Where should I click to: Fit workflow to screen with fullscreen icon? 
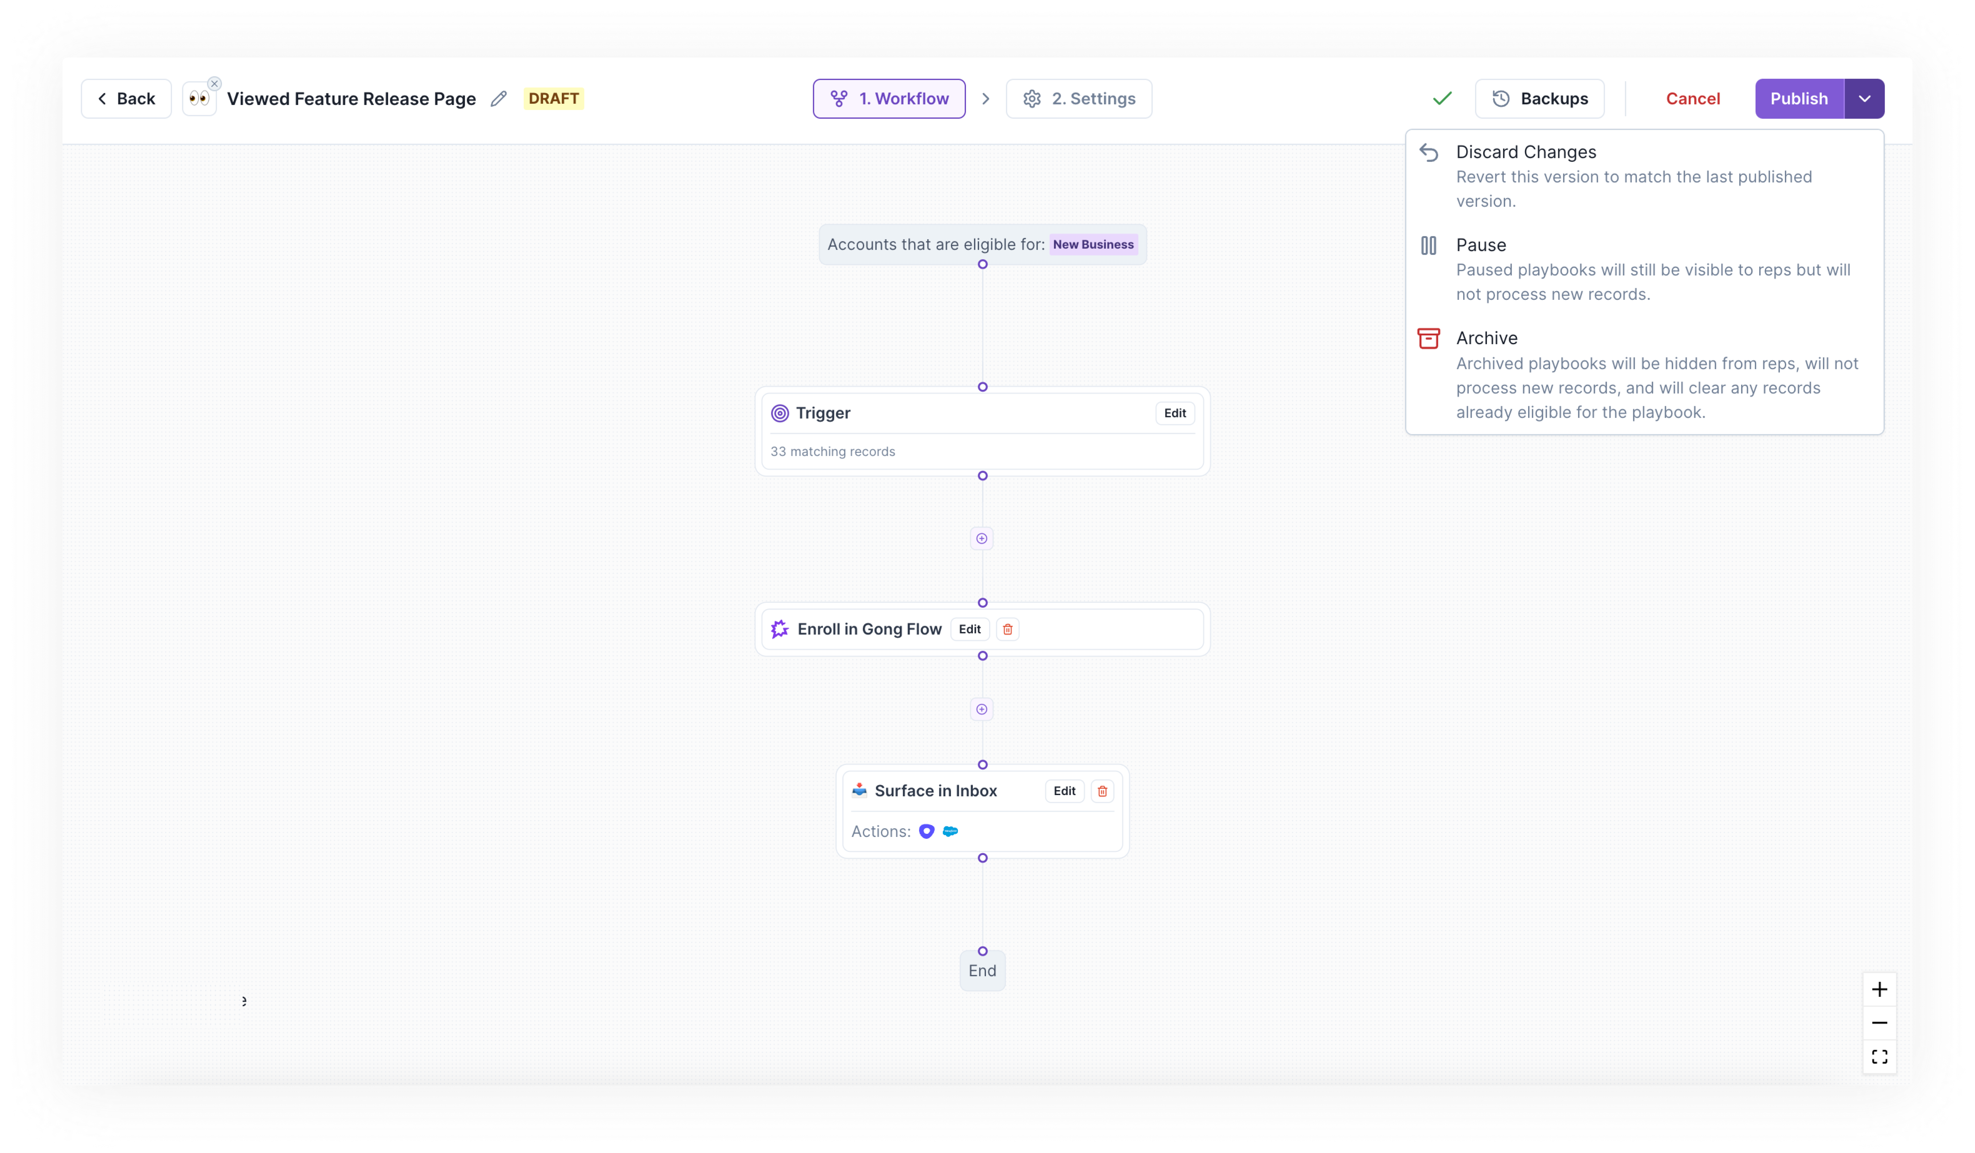click(1879, 1057)
